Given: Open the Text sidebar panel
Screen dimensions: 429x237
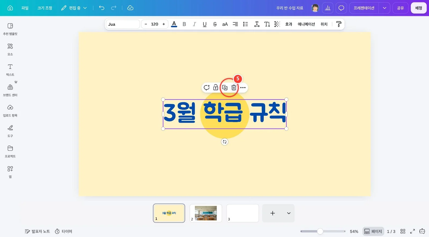Looking at the screenshot, I should tap(10, 70).
